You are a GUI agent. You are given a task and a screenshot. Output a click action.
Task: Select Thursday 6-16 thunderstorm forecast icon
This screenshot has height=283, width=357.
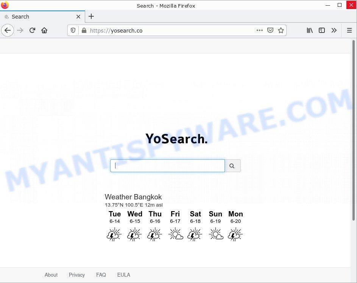pyautogui.click(x=154, y=234)
